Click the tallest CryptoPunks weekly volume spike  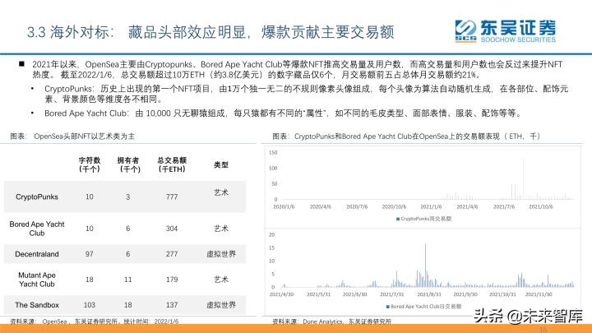click(523, 179)
